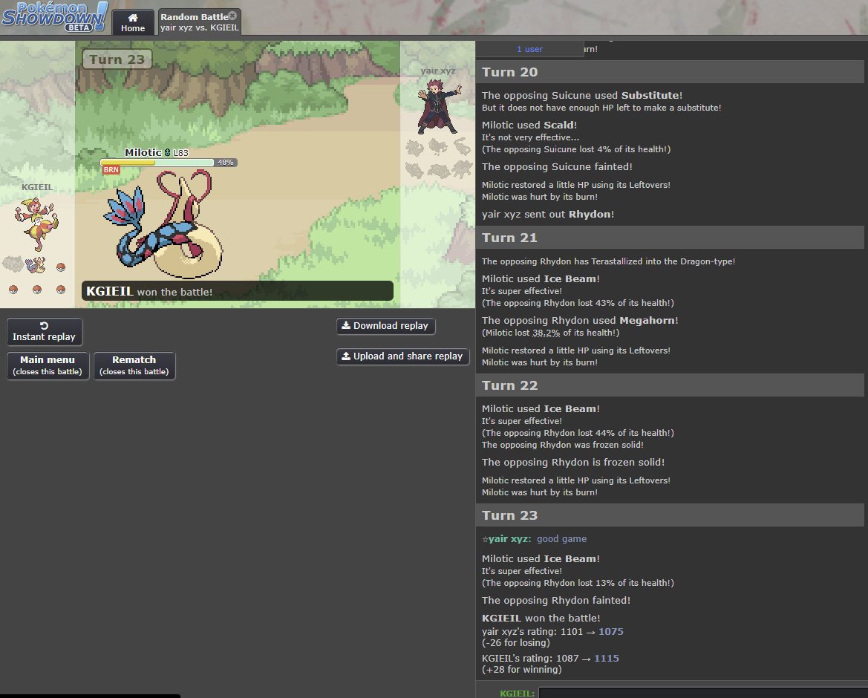Click KGIEIL's third team slot Pokéball

pyautogui.click(x=61, y=267)
